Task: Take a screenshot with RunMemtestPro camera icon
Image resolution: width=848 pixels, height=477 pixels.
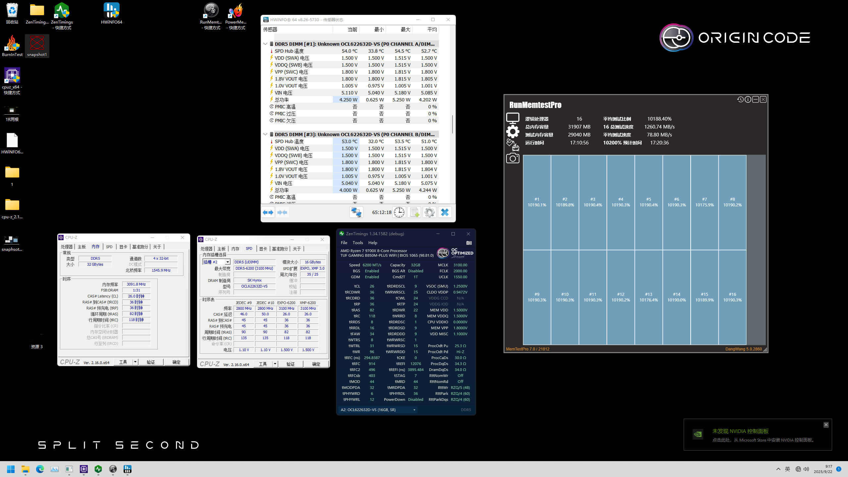Action: [512, 158]
